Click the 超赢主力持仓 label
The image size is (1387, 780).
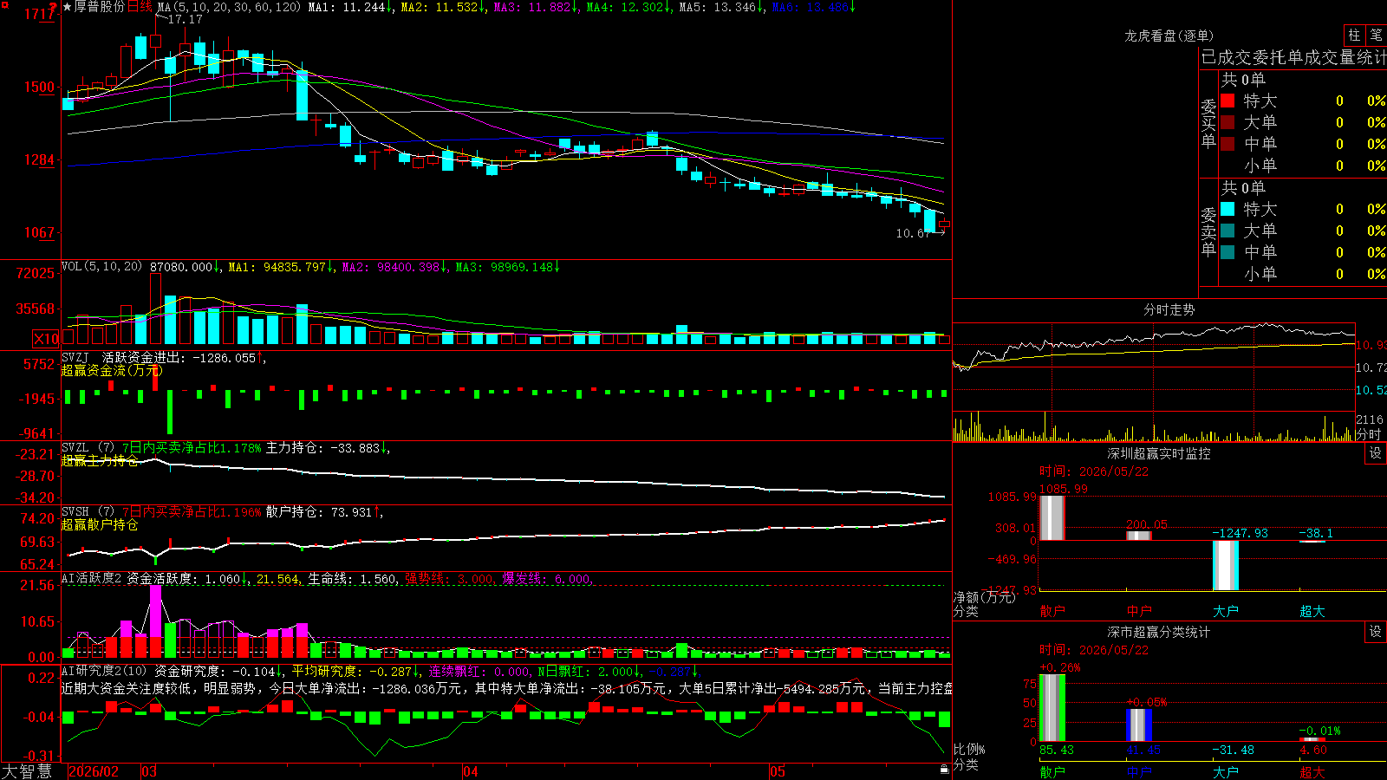(x=100, y=460)
